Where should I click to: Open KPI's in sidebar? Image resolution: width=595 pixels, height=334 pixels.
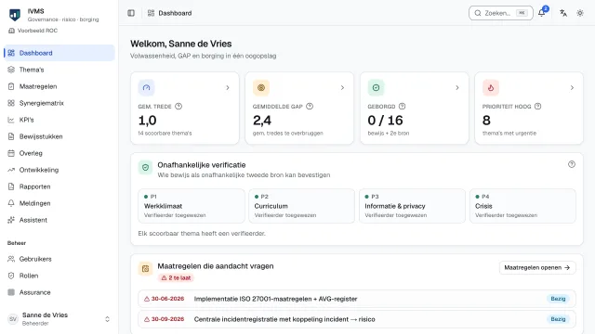click(x=59, y=120)
